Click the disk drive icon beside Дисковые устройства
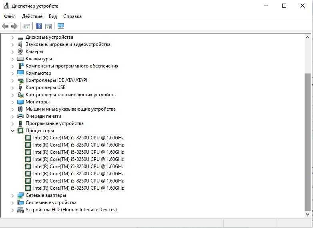313x228 pixels. (x=20, y=38)
